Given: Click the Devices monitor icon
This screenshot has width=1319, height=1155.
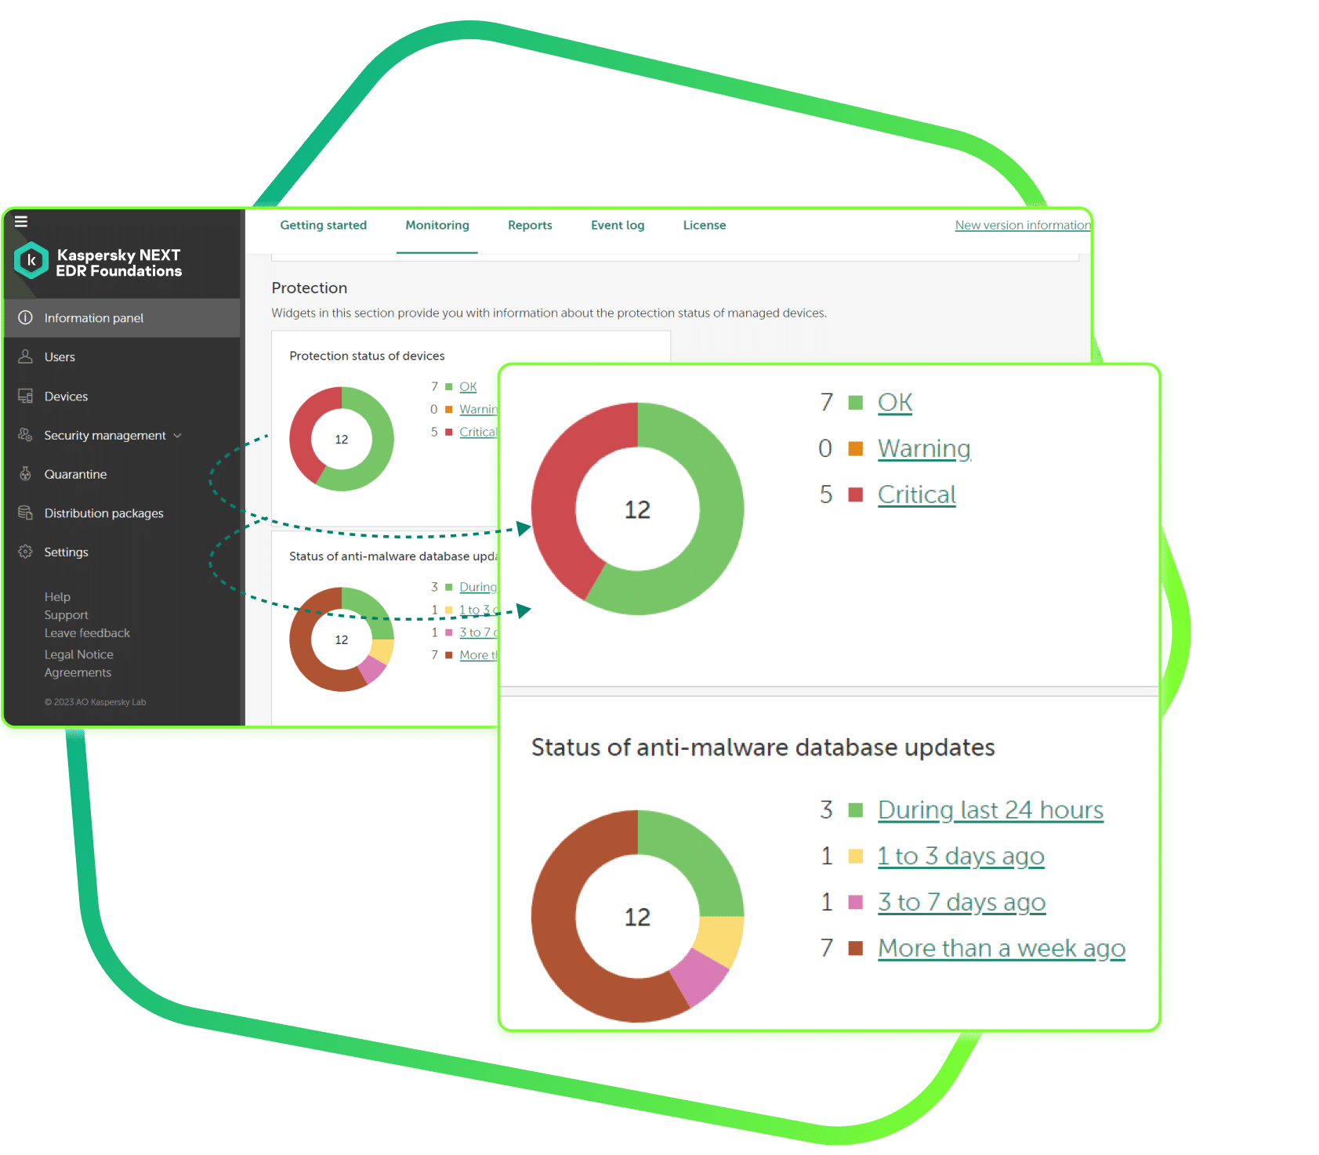Looking at the screenshot, I should pos(26,396).
